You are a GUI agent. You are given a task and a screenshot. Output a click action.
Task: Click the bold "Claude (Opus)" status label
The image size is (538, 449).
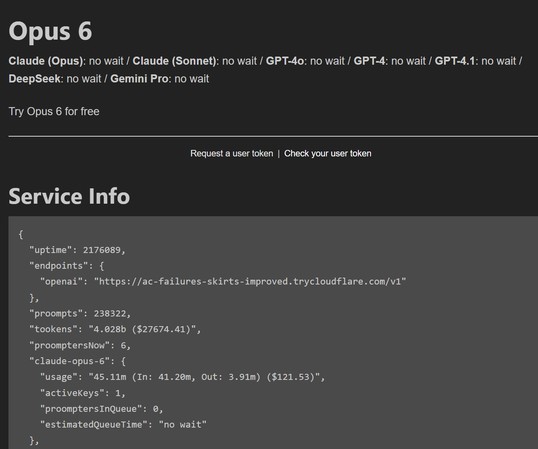(x=46, y=61)
